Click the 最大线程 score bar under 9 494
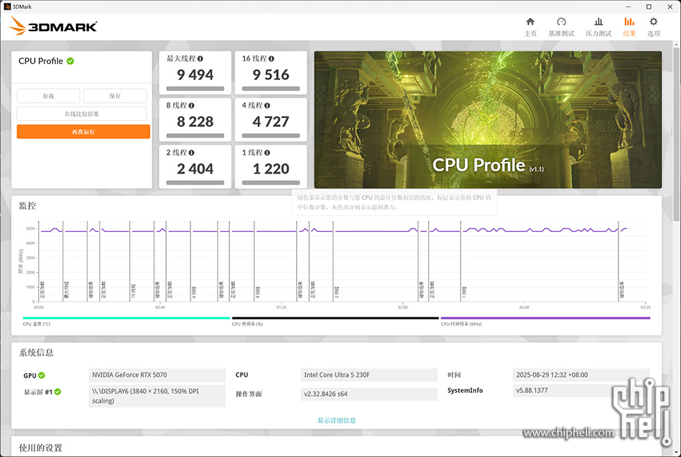 tap(195, 88)
